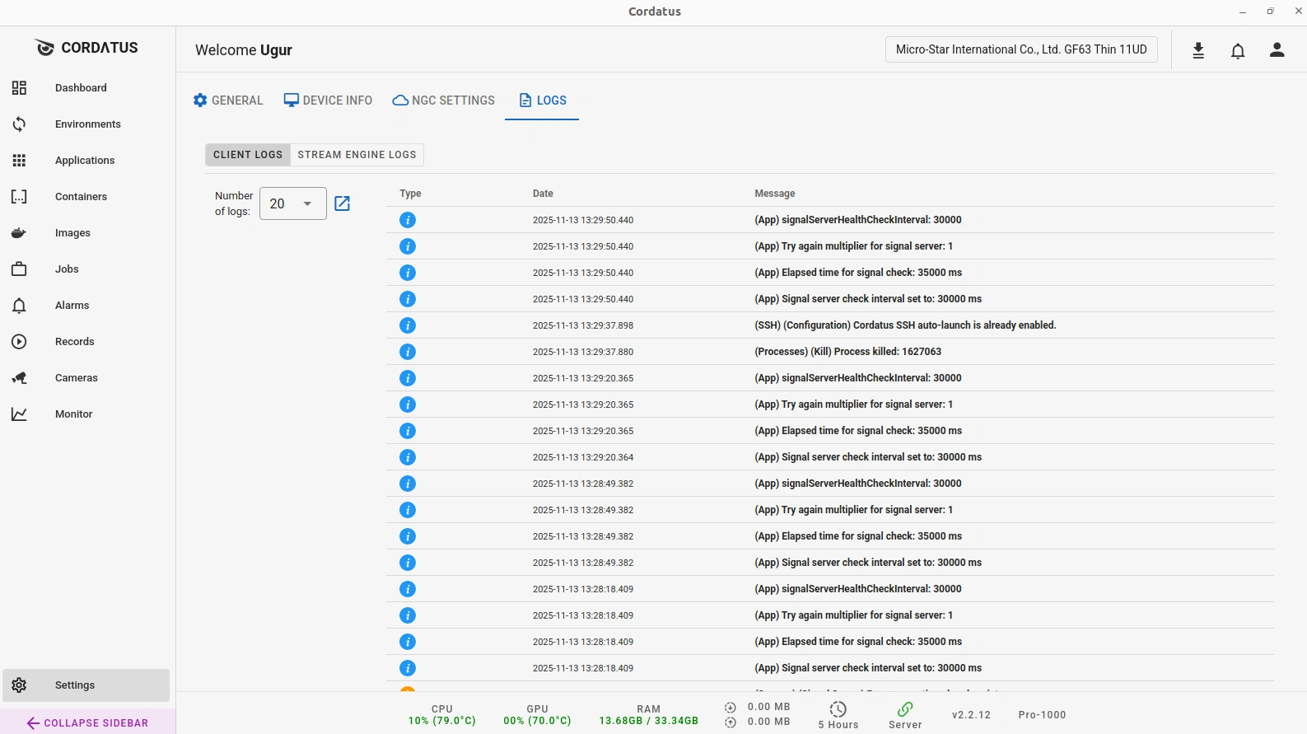Sort by the Date column header
Image resolution: width=1307 pixels, height=734 pixels.
coord(543,194)
